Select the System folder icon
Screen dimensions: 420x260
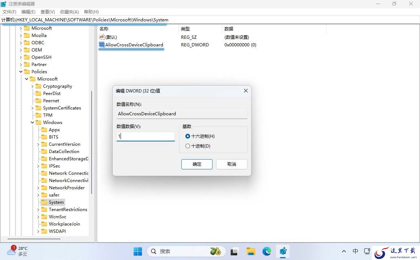(x=44, y=202)
